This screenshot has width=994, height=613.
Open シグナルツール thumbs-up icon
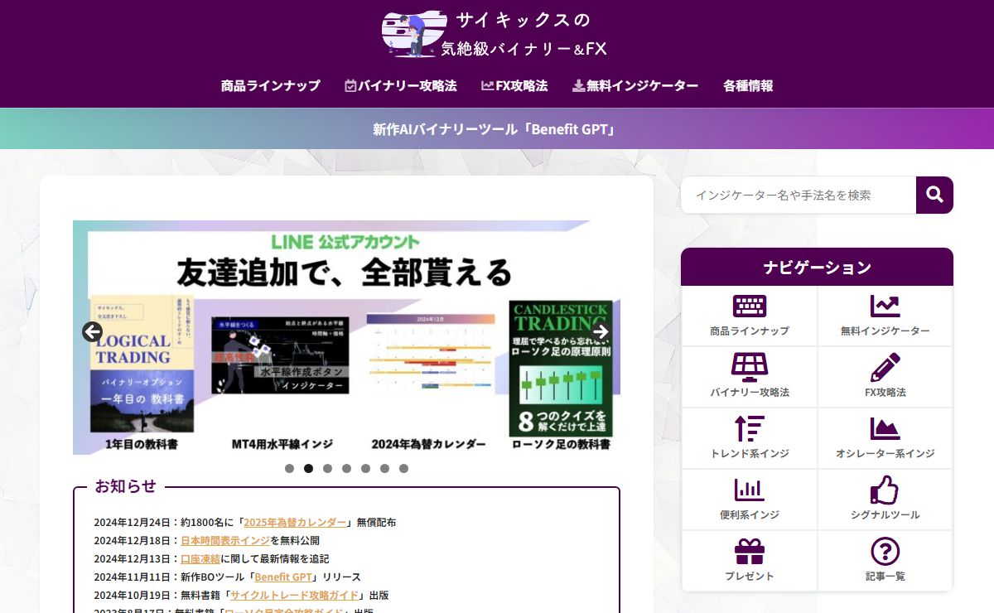point(885,490)
